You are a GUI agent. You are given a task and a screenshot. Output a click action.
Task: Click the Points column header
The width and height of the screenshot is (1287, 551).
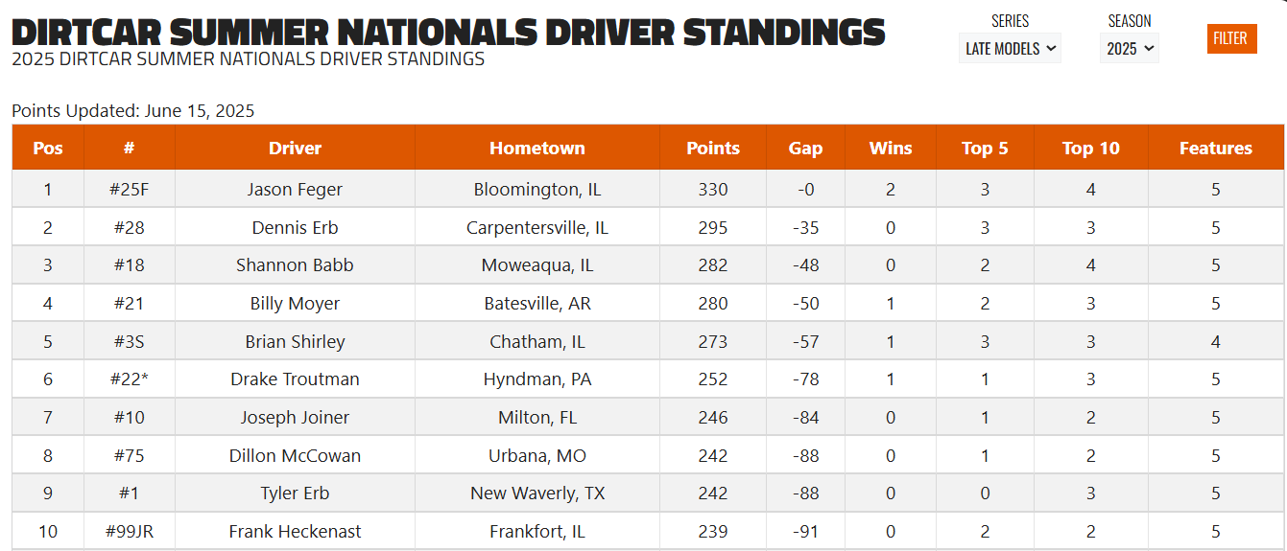pyautogui.click(x=713, y=148)
